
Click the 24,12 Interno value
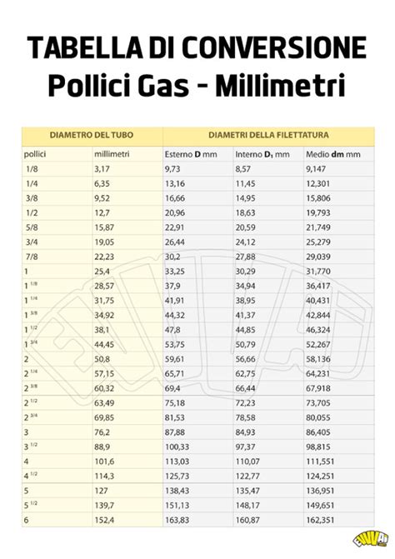coord(245,242)
